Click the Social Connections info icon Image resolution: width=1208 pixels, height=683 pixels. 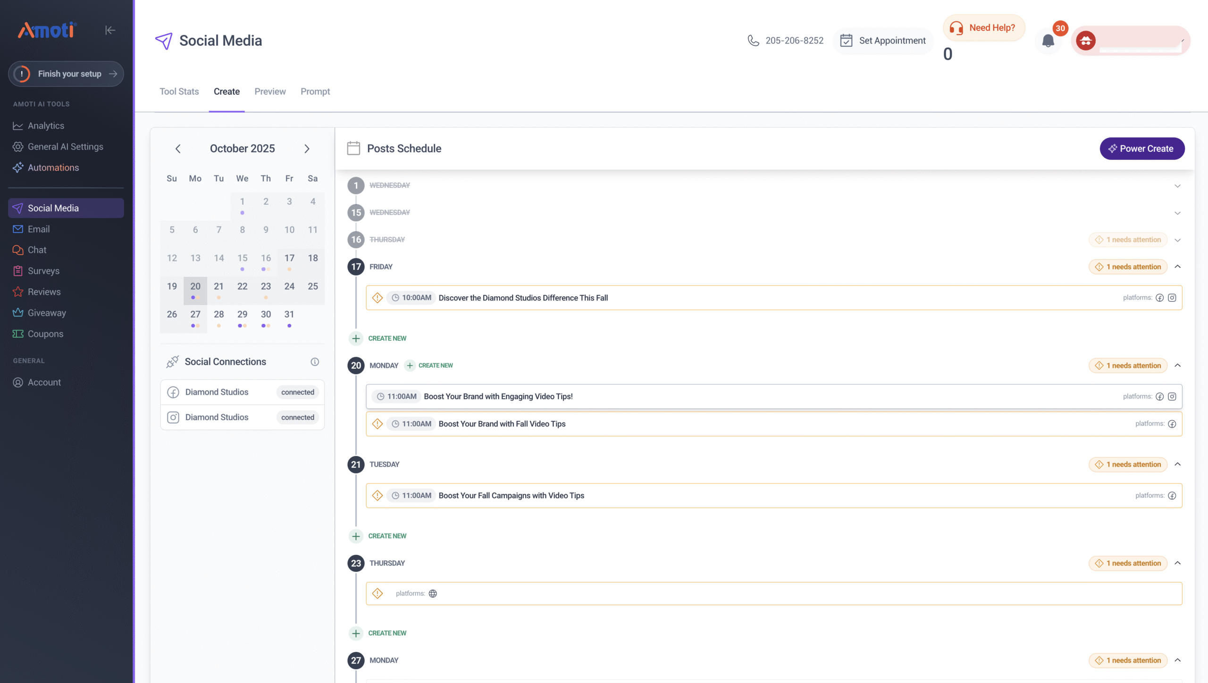(315, 362)
